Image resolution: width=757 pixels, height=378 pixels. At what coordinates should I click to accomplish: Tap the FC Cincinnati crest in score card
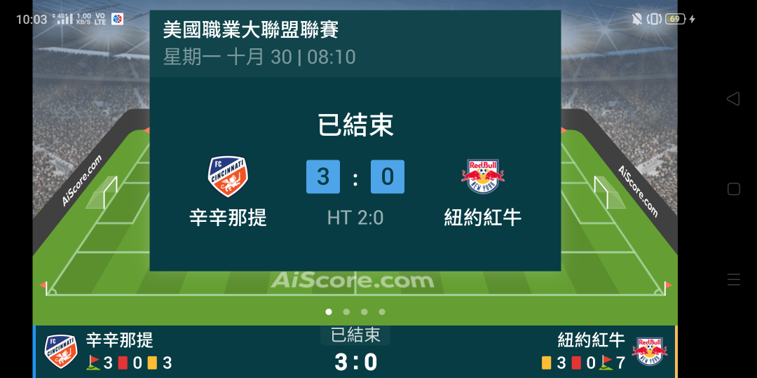[228, 176]
